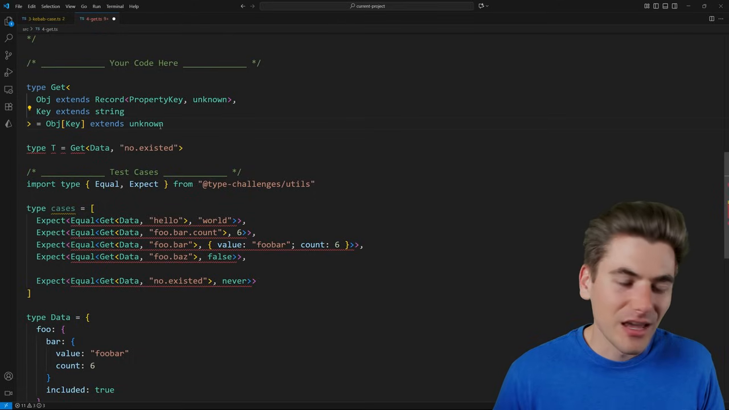The height and width of the screenshot is (410, 729).
Task: Open the File menu
Action: pos(19,6)
